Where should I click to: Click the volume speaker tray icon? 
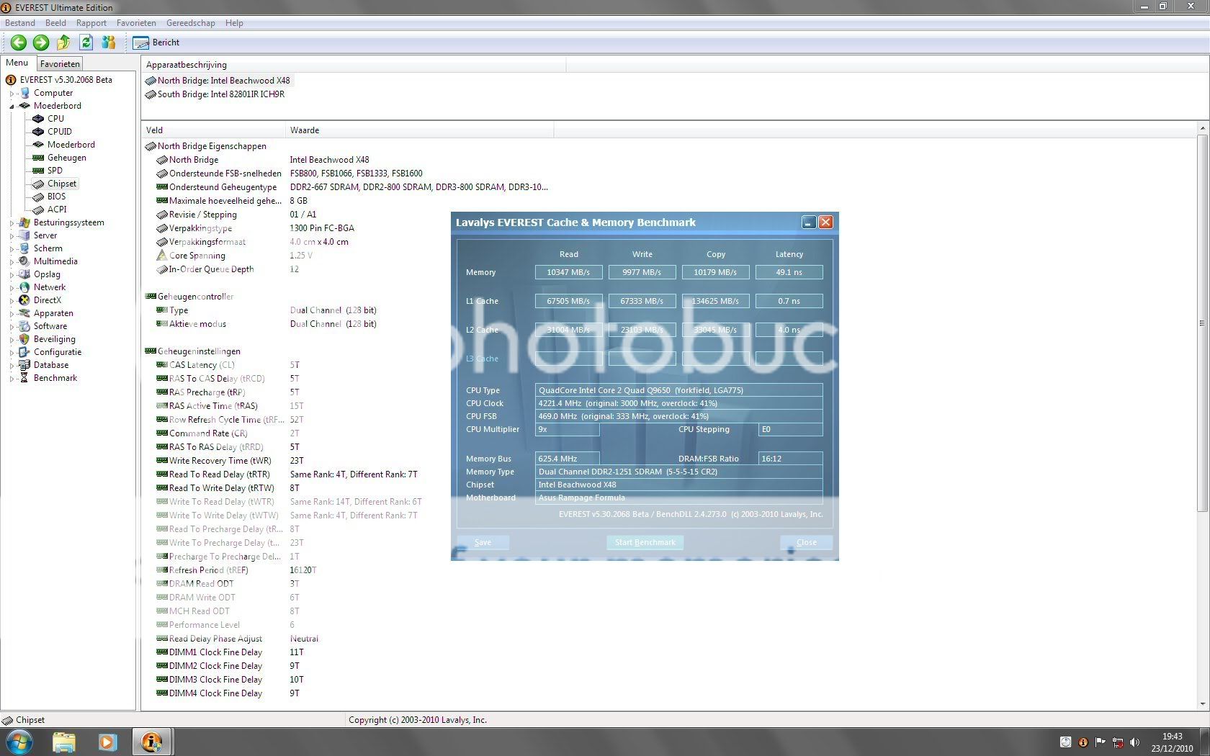pyautogui.click(x=1135, y=742)
